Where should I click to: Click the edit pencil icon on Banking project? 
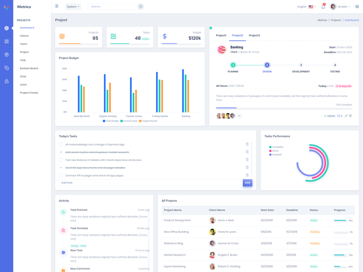click(346, 116)
